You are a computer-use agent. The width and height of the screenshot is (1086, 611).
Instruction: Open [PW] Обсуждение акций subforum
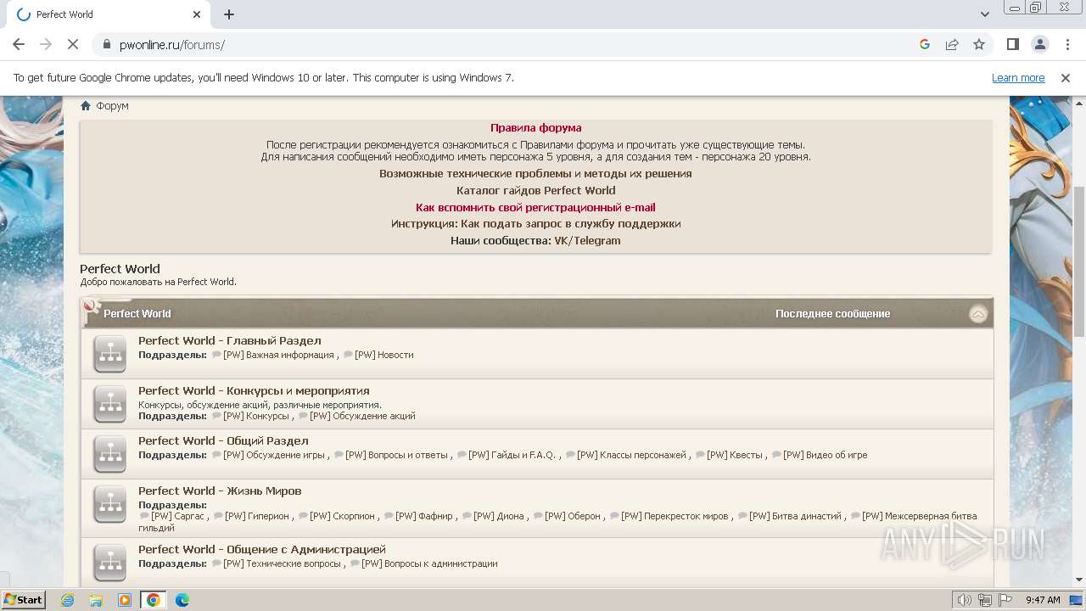pyautogui.click(x=362, y=417)
